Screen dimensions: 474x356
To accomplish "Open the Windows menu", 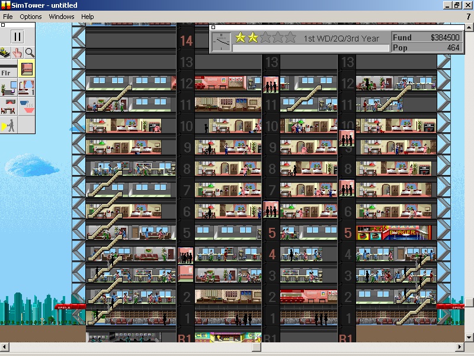I will [x=62, y=17].
